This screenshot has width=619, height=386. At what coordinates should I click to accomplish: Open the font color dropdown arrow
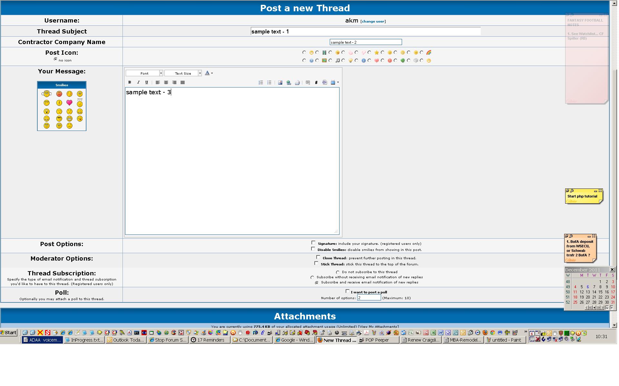coord(212,73)
